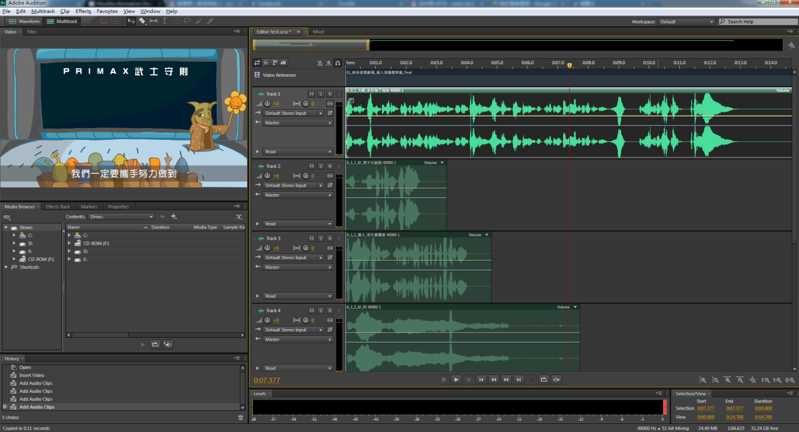Show the Inputs/Outputs track controls
Screen dimensions: 799x432
[257, 62]
